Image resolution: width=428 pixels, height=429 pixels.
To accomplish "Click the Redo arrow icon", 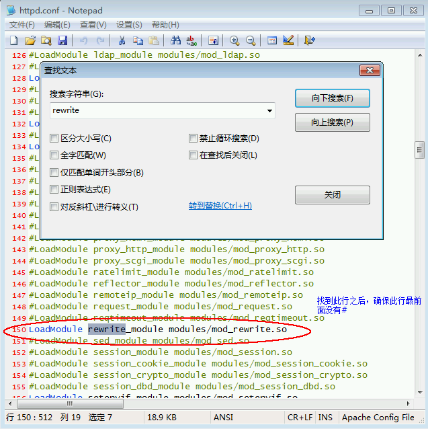I will pos(101,40).
